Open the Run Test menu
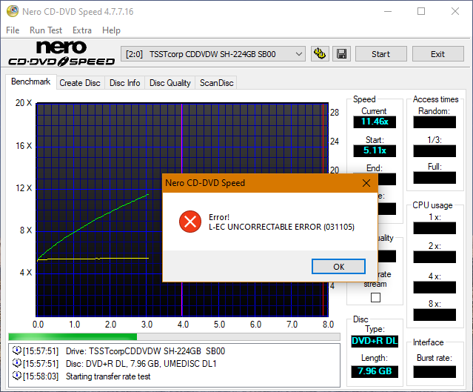This screenshot has width=473, height=392. pos(46,30)
